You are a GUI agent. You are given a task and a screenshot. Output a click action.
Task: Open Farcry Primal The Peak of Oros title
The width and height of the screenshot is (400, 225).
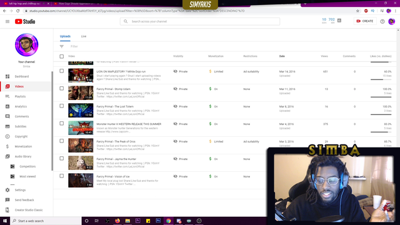[116, 142]
